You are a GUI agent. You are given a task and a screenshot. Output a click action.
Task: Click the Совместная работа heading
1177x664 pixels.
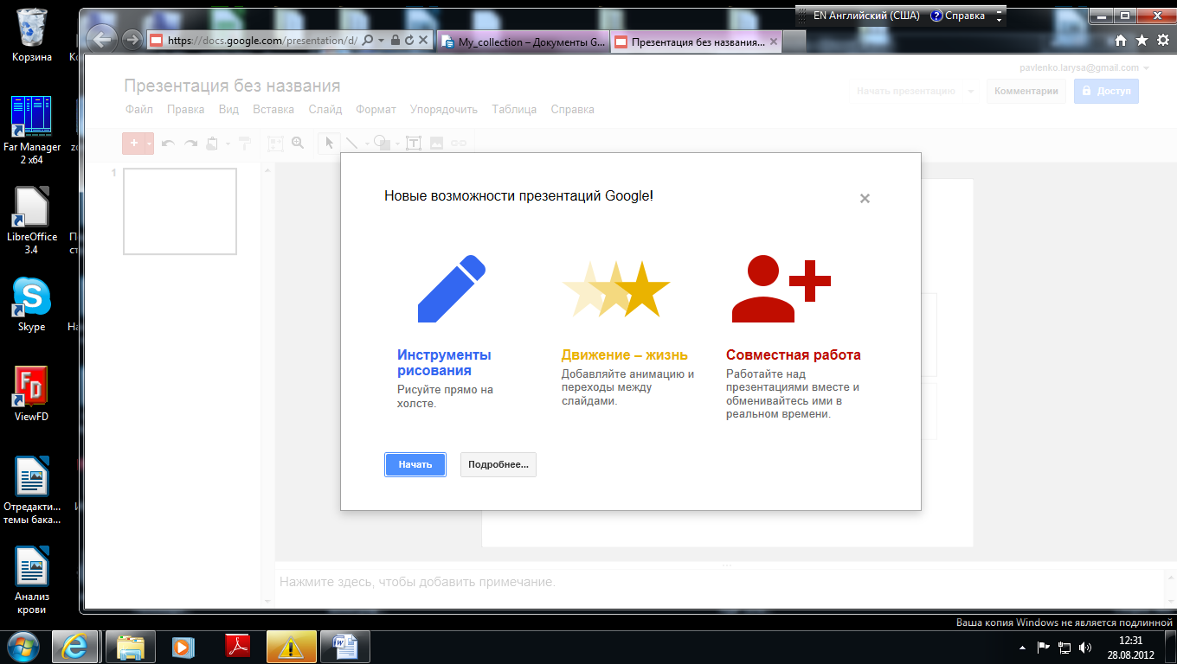794,354
